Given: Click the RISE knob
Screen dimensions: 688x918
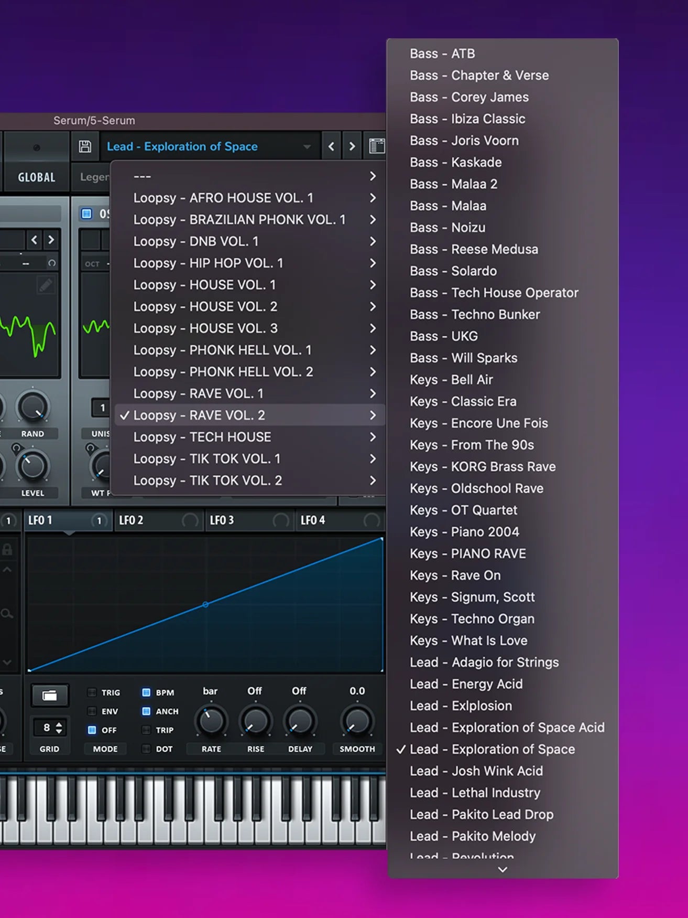Looking at the screenshot, I should (255, 721).
